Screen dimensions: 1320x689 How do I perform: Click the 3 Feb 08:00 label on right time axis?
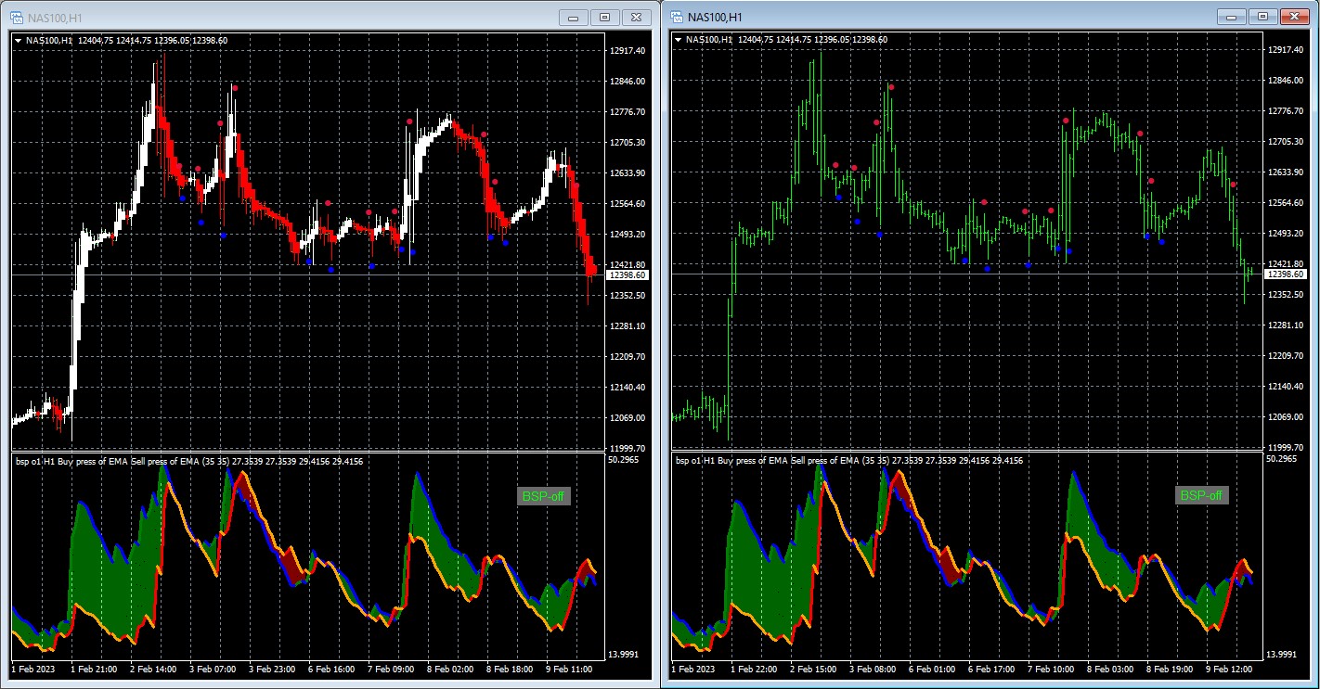point(872,669)
